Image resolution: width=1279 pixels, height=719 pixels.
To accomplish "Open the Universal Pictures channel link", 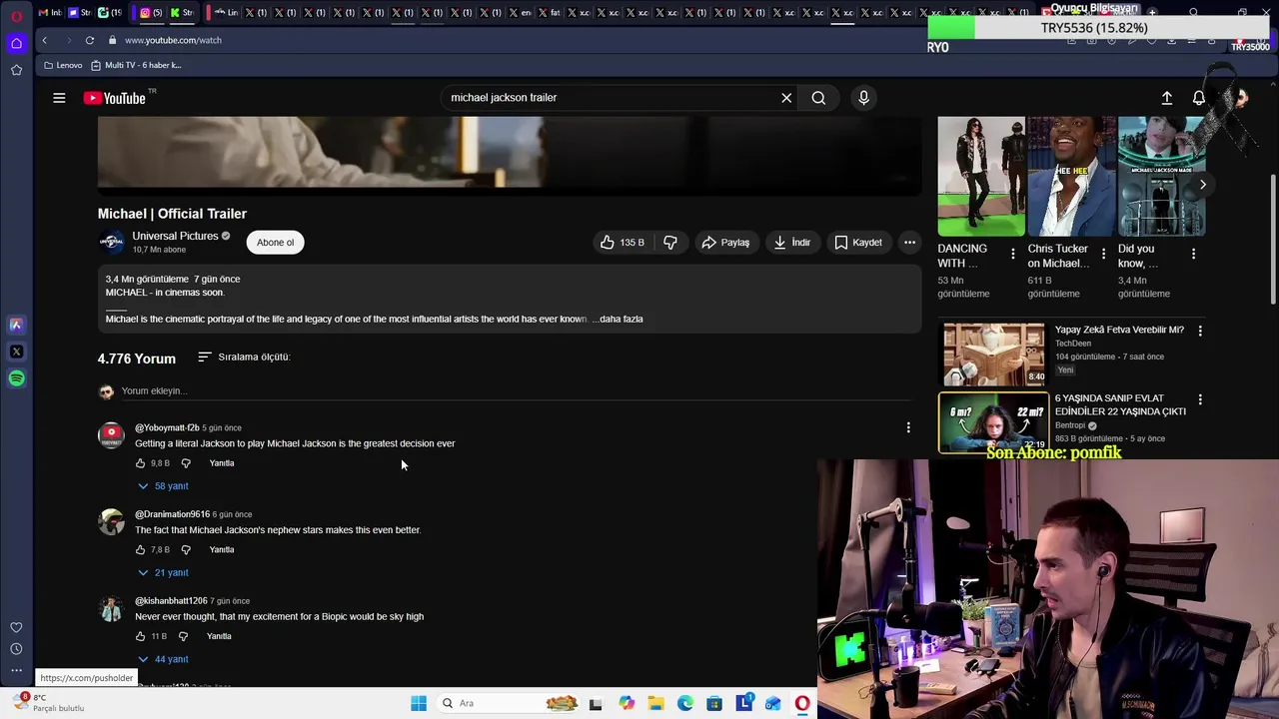I will pyautogui.click(x=175, y=236).
